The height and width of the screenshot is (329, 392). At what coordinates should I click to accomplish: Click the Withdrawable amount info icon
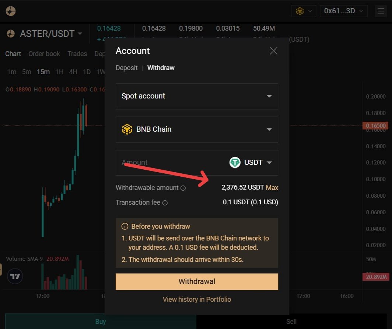183,188
